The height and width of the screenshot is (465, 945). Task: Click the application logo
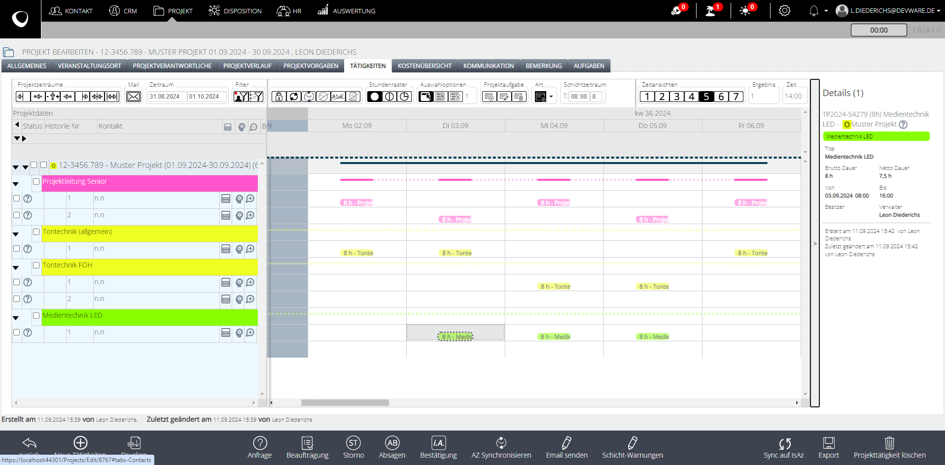tap(20, 19)
